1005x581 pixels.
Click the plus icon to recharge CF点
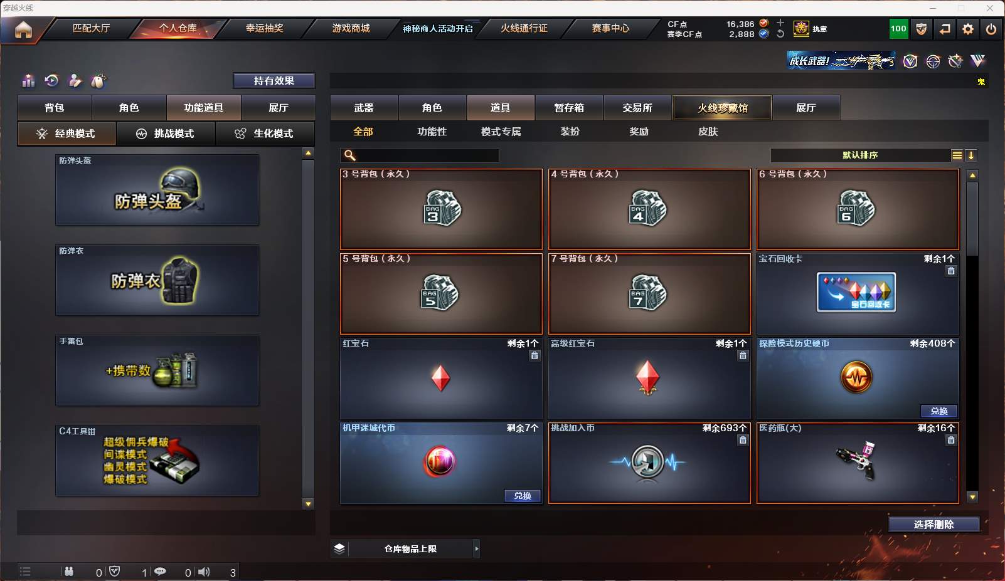click(780, 23)
